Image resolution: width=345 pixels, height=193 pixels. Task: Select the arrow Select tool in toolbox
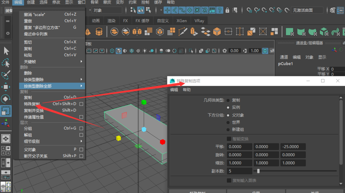(x=6, y=51)
